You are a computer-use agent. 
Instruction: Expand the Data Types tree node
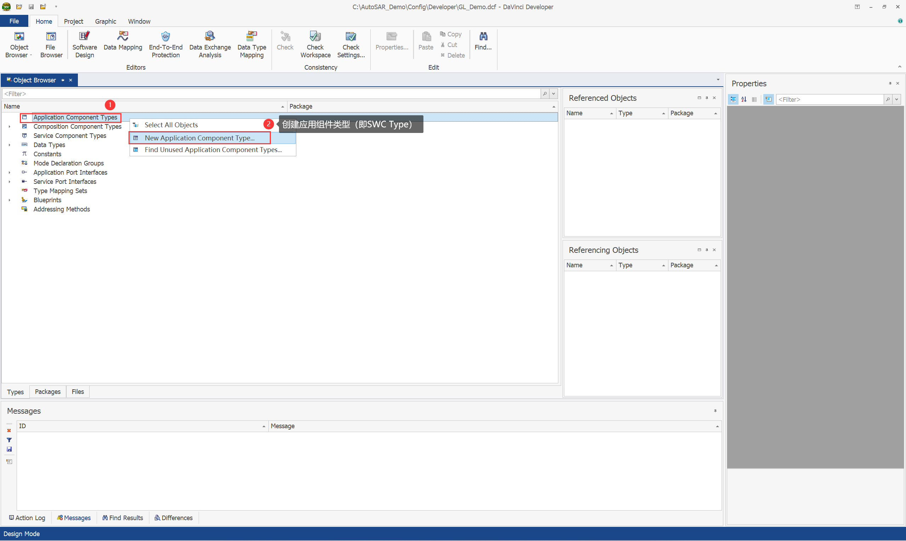tap(10, 145)
